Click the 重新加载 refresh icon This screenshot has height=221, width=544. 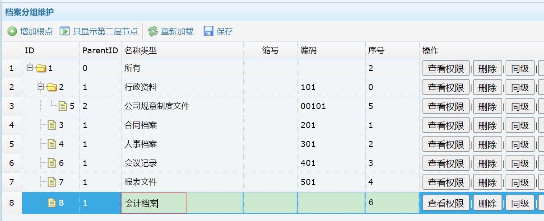pos(153,31)
